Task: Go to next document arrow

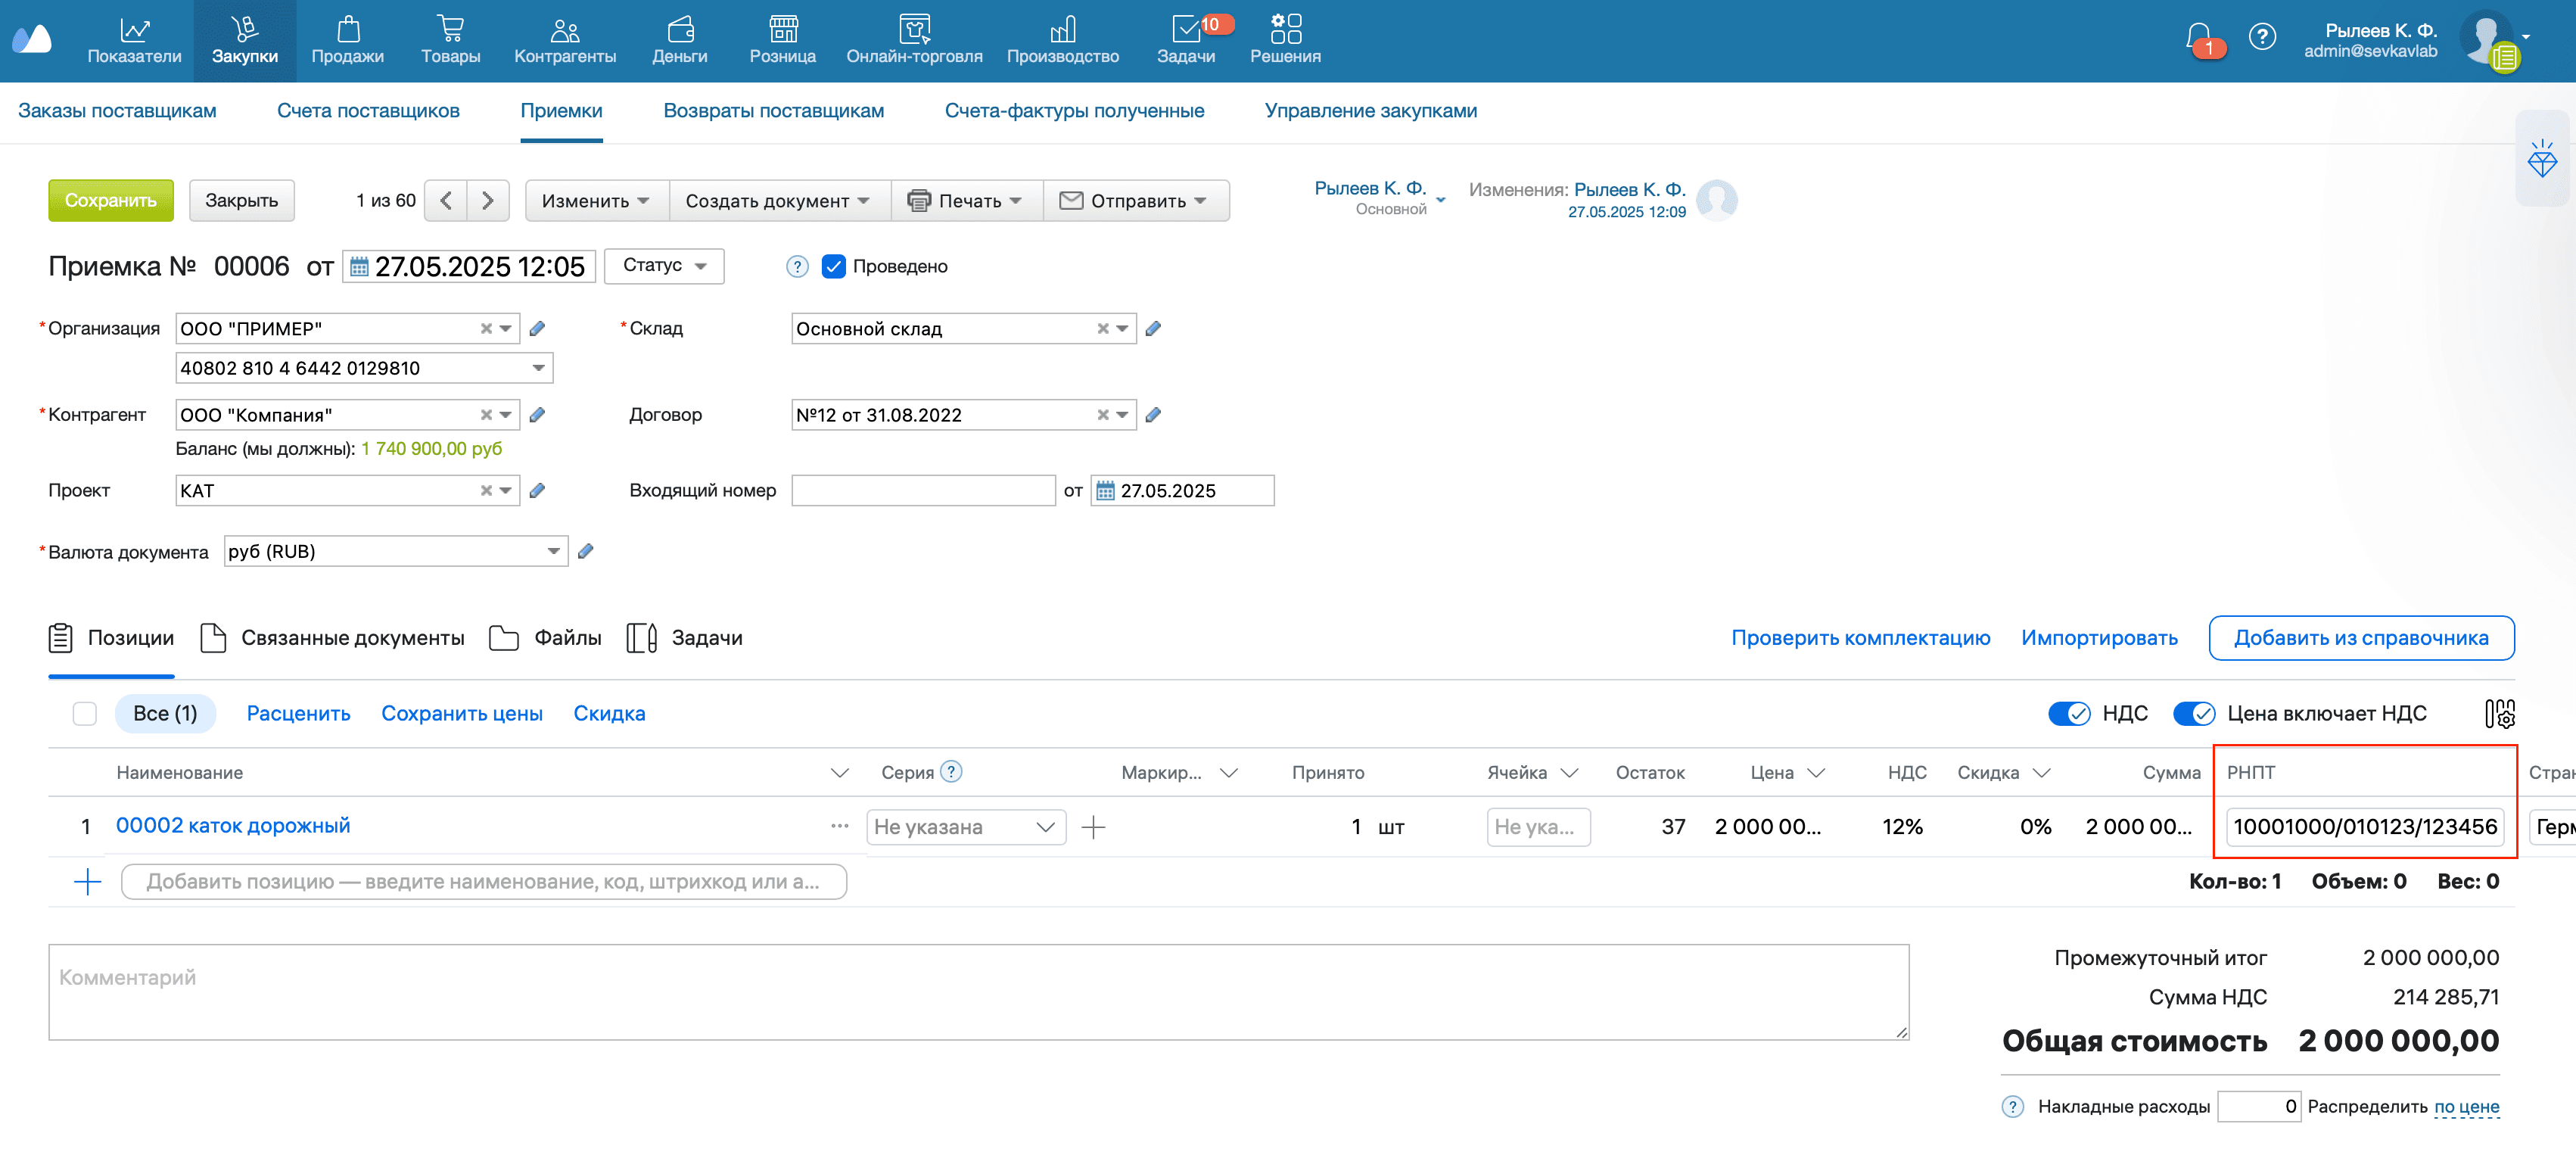Action: [487, 201]
